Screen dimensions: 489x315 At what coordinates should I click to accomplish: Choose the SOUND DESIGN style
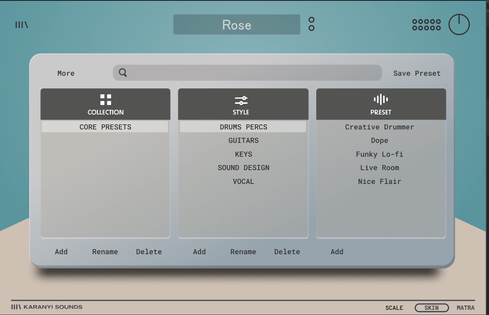(x=244, y=168)
